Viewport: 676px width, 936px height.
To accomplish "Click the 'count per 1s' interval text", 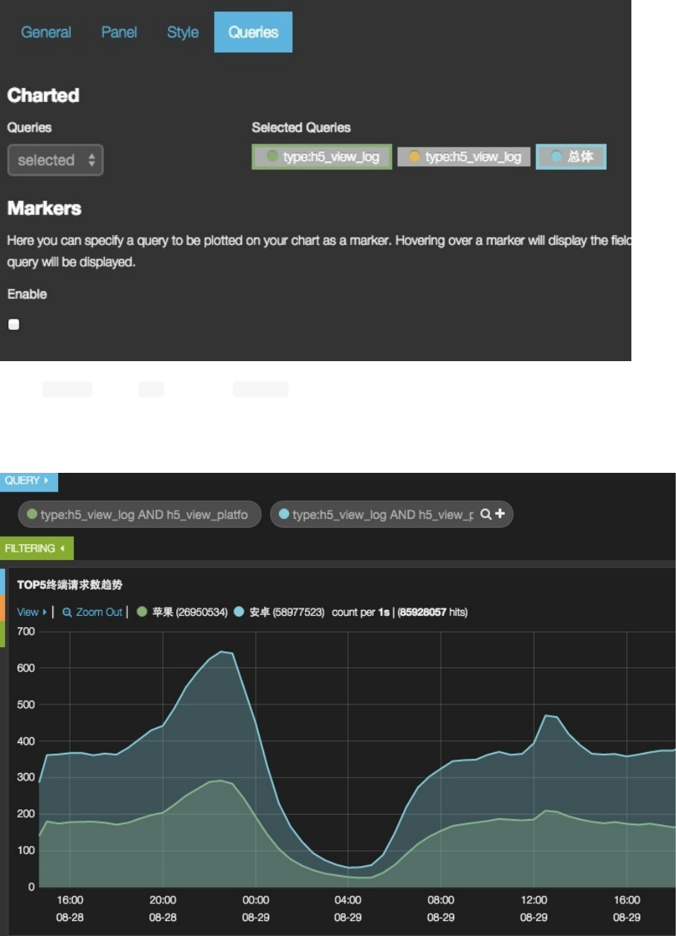I will (x=361, y=612).
